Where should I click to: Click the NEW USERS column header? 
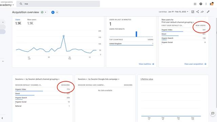tap(200, 26)
